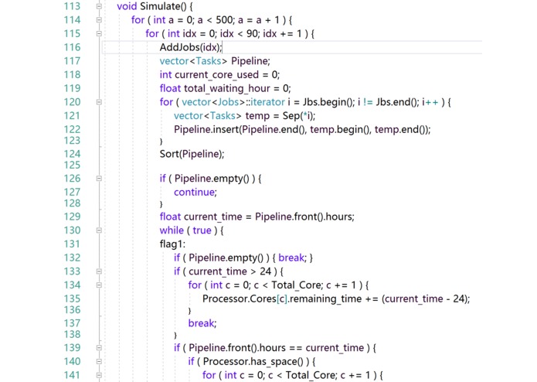The image size is (537, 382).
Task: Collapse the current_time > 24 block at line 133
Action: [99, 271]
